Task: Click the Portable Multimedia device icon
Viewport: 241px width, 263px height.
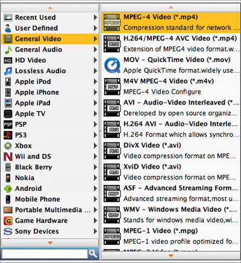Action: pos(8,210)
